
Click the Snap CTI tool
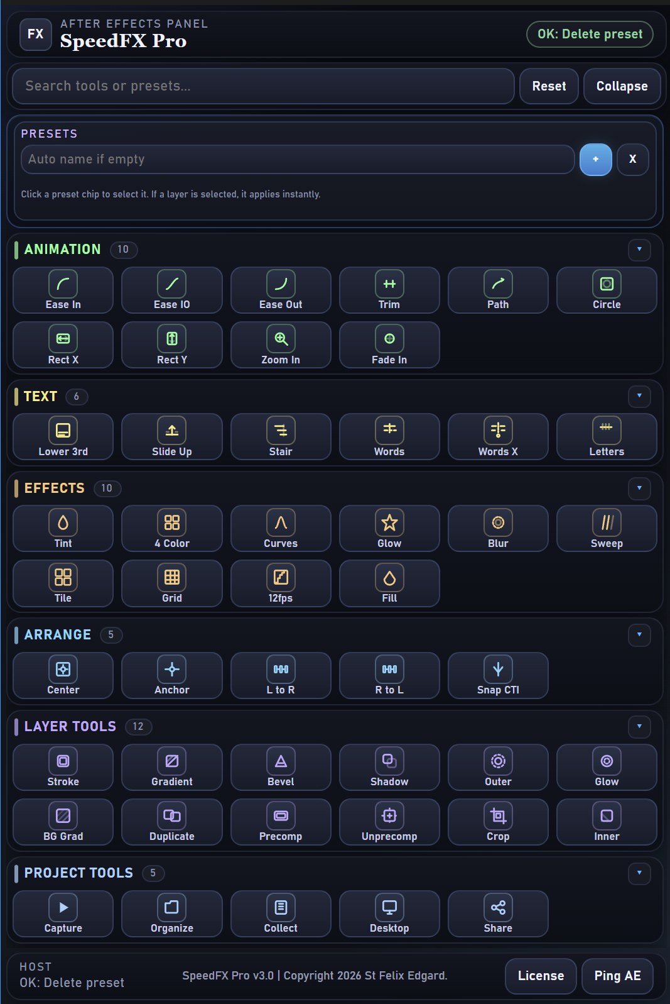coord(498,675)
